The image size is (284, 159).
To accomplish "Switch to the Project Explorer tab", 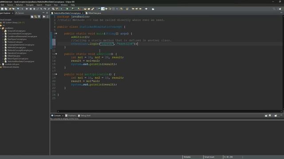I will (5, 13).
